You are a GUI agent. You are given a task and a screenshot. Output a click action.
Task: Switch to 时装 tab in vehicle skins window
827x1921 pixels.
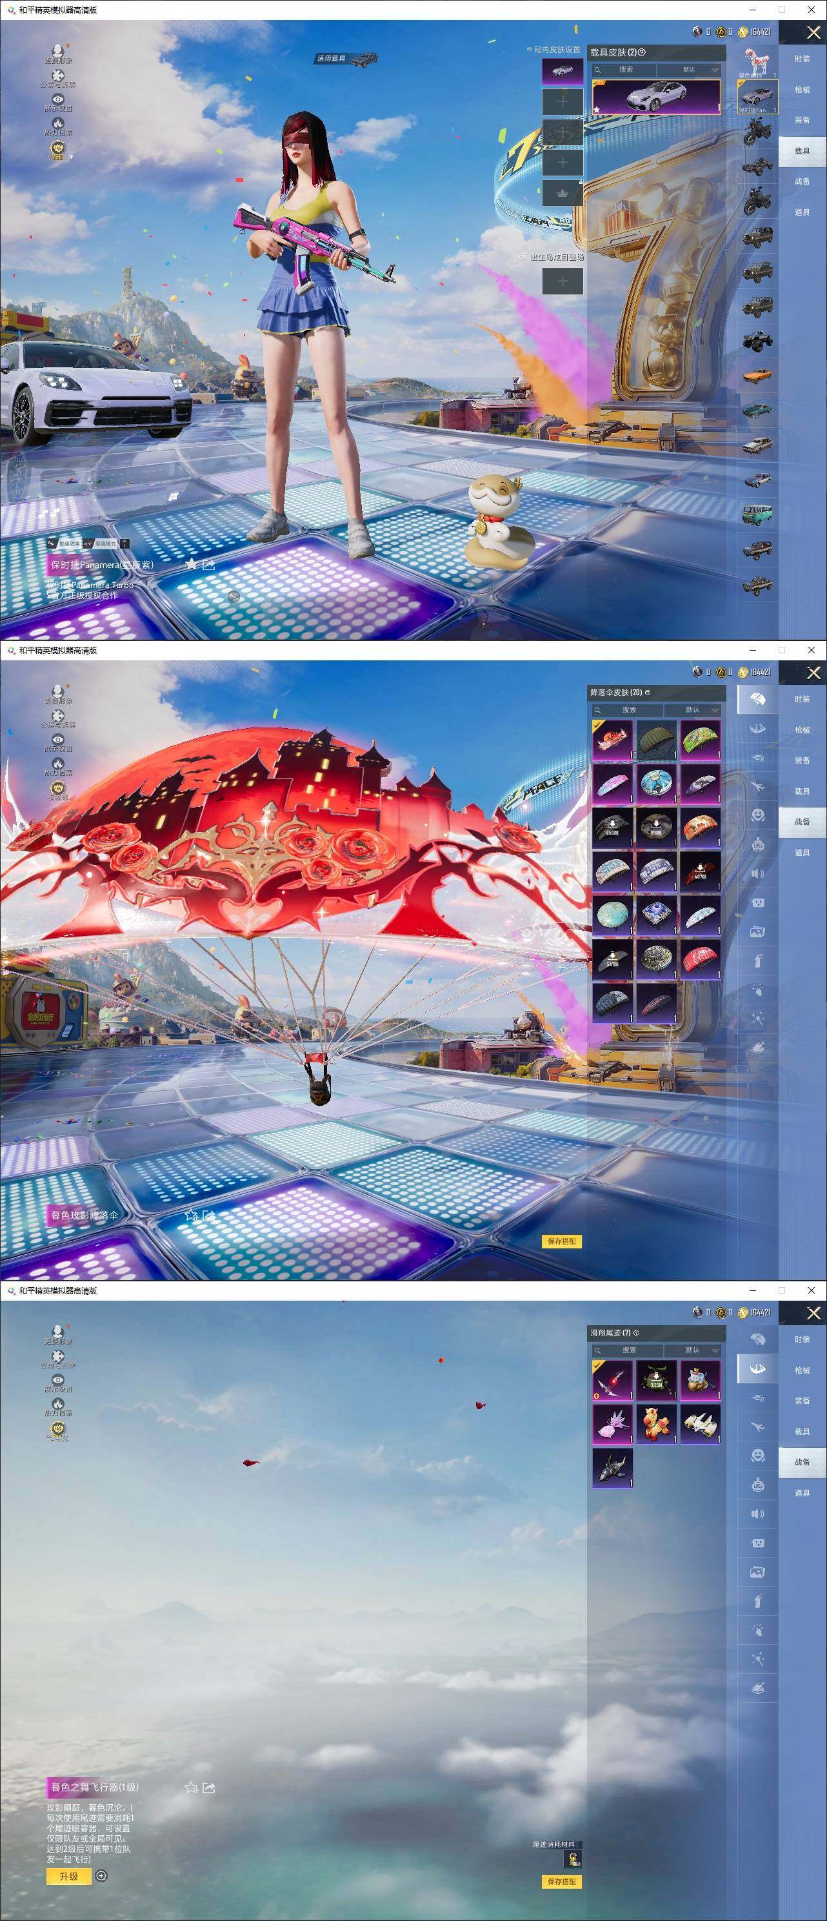pyautogui.click(x=802, y=59)
